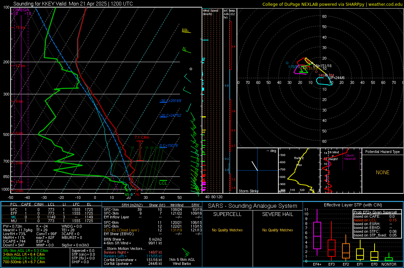Click the '-20 C=24752' level label
The height and width of the screenshot is (268, 404).
[170, 115]
